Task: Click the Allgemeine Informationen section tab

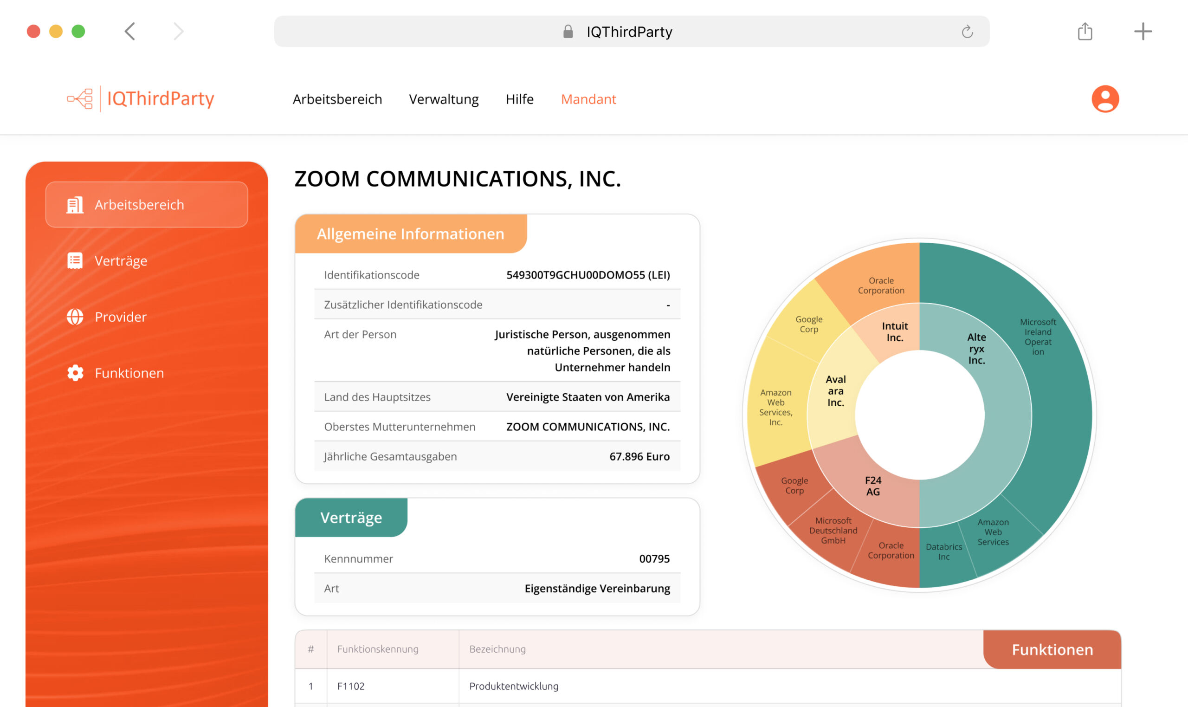Action: click(x=410, y=234)
